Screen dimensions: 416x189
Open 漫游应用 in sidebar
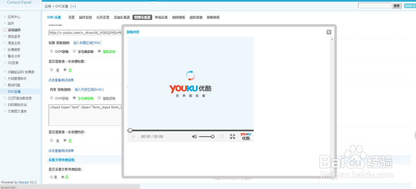click(14, 43)
